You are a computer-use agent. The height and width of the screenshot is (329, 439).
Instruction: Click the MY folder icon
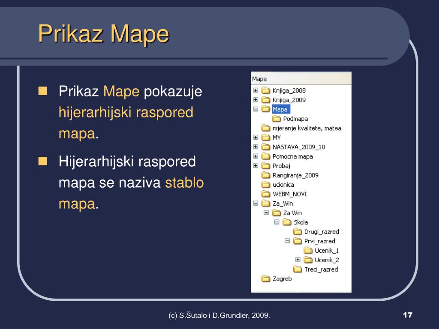click(x=266, y=138)
